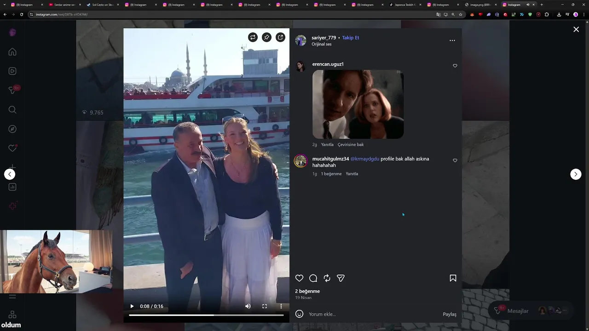Click the comment input field

pos(374,314)
